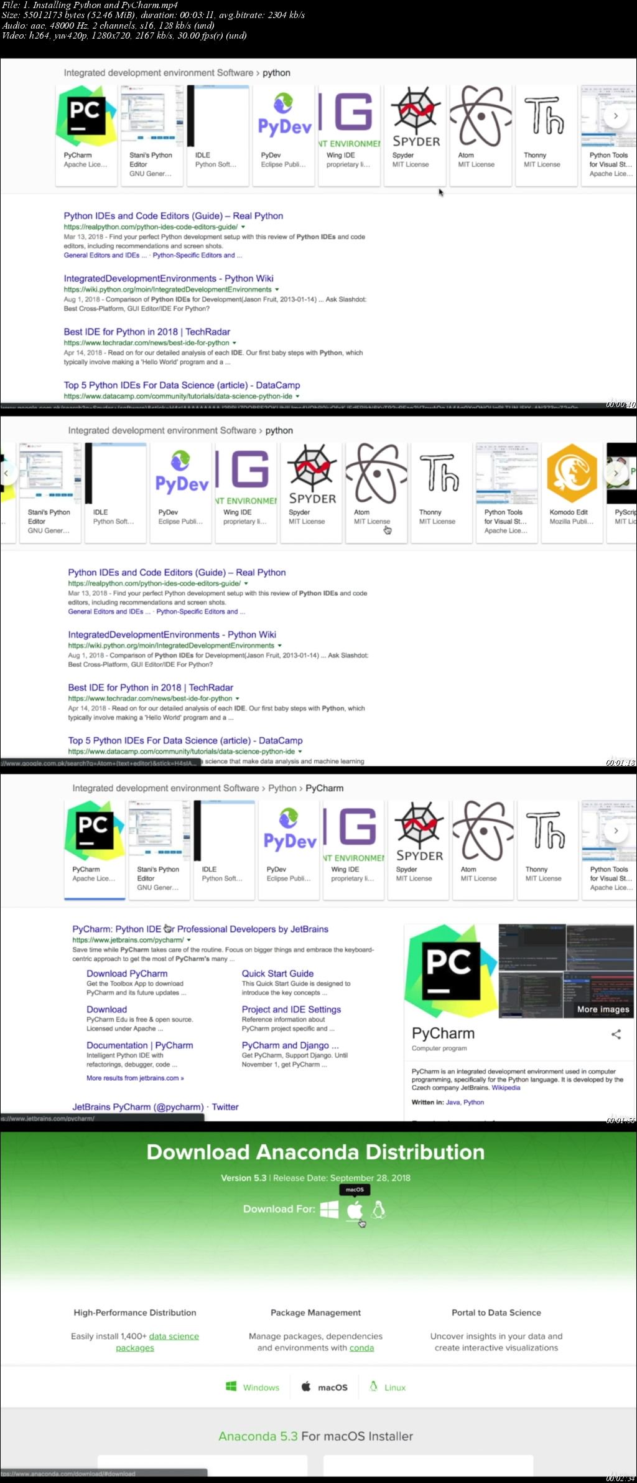
Task: Open the Thonny card in the 00:01:13 frame
Action: [442, 492]
